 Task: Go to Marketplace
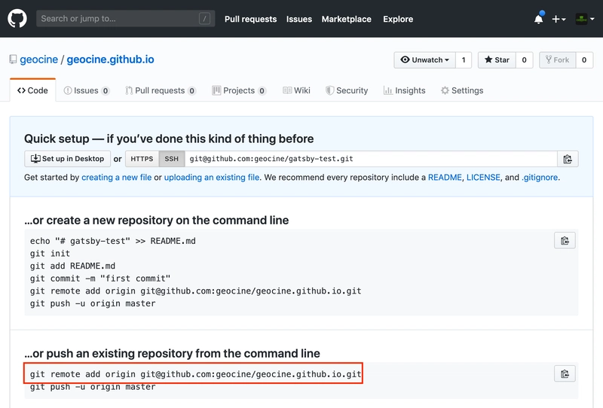click(x=347, y=20)
